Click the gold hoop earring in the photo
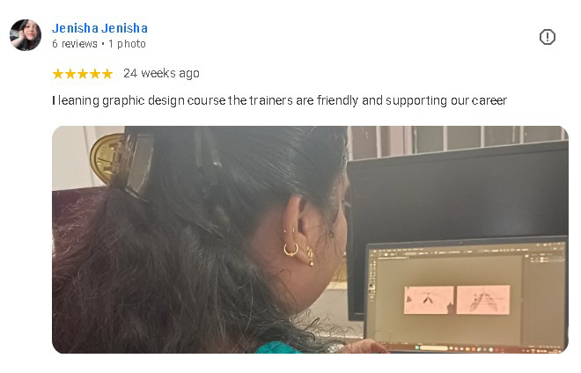Screen dimensions: 581x373 click(x=290, y=250)
